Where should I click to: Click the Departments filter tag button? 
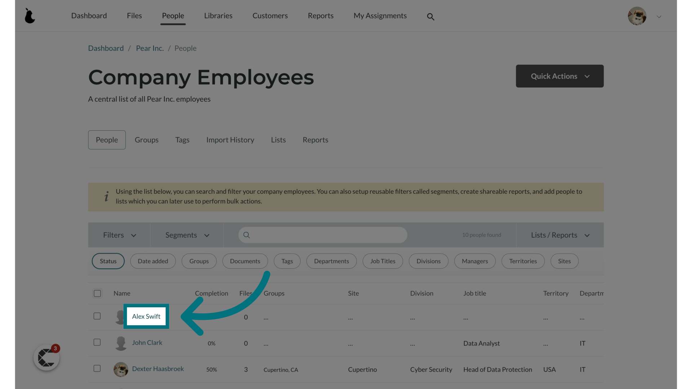(331, 261)
